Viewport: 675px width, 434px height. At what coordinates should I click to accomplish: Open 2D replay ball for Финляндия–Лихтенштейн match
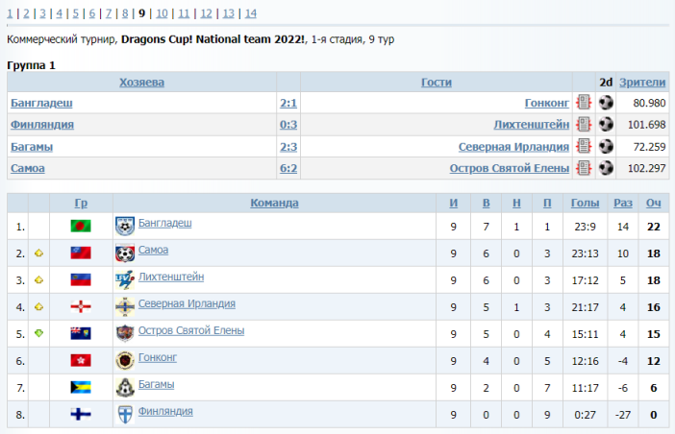coord(606,124)
